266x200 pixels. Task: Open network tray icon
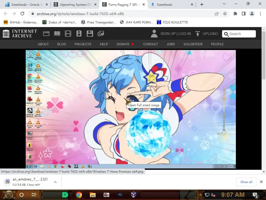207,195
